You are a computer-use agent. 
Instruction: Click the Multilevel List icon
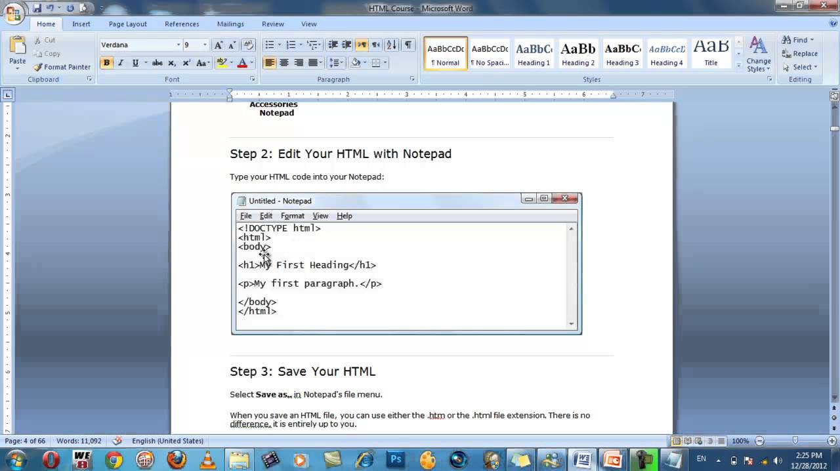pos(312,45)
